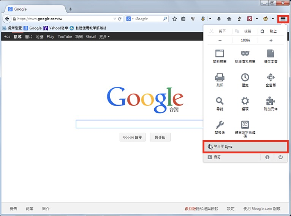Open the Advertising footer link
The height and width of the screenshot is (216, 291).
[x=13, y=208]
